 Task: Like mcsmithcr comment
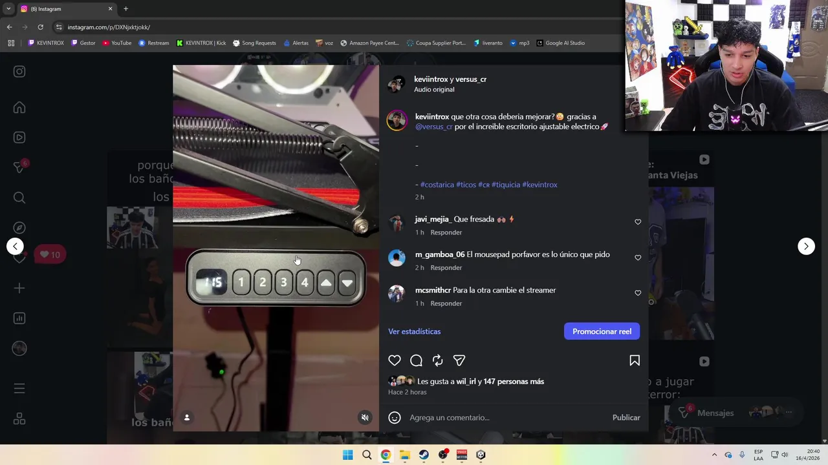pyautogui.click(x=638, y=293)
